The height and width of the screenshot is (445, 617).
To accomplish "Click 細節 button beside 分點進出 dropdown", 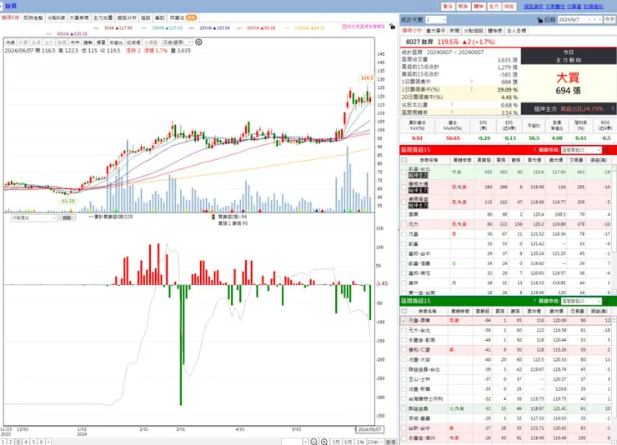I will pyautogui.click(x=67, y=217).
